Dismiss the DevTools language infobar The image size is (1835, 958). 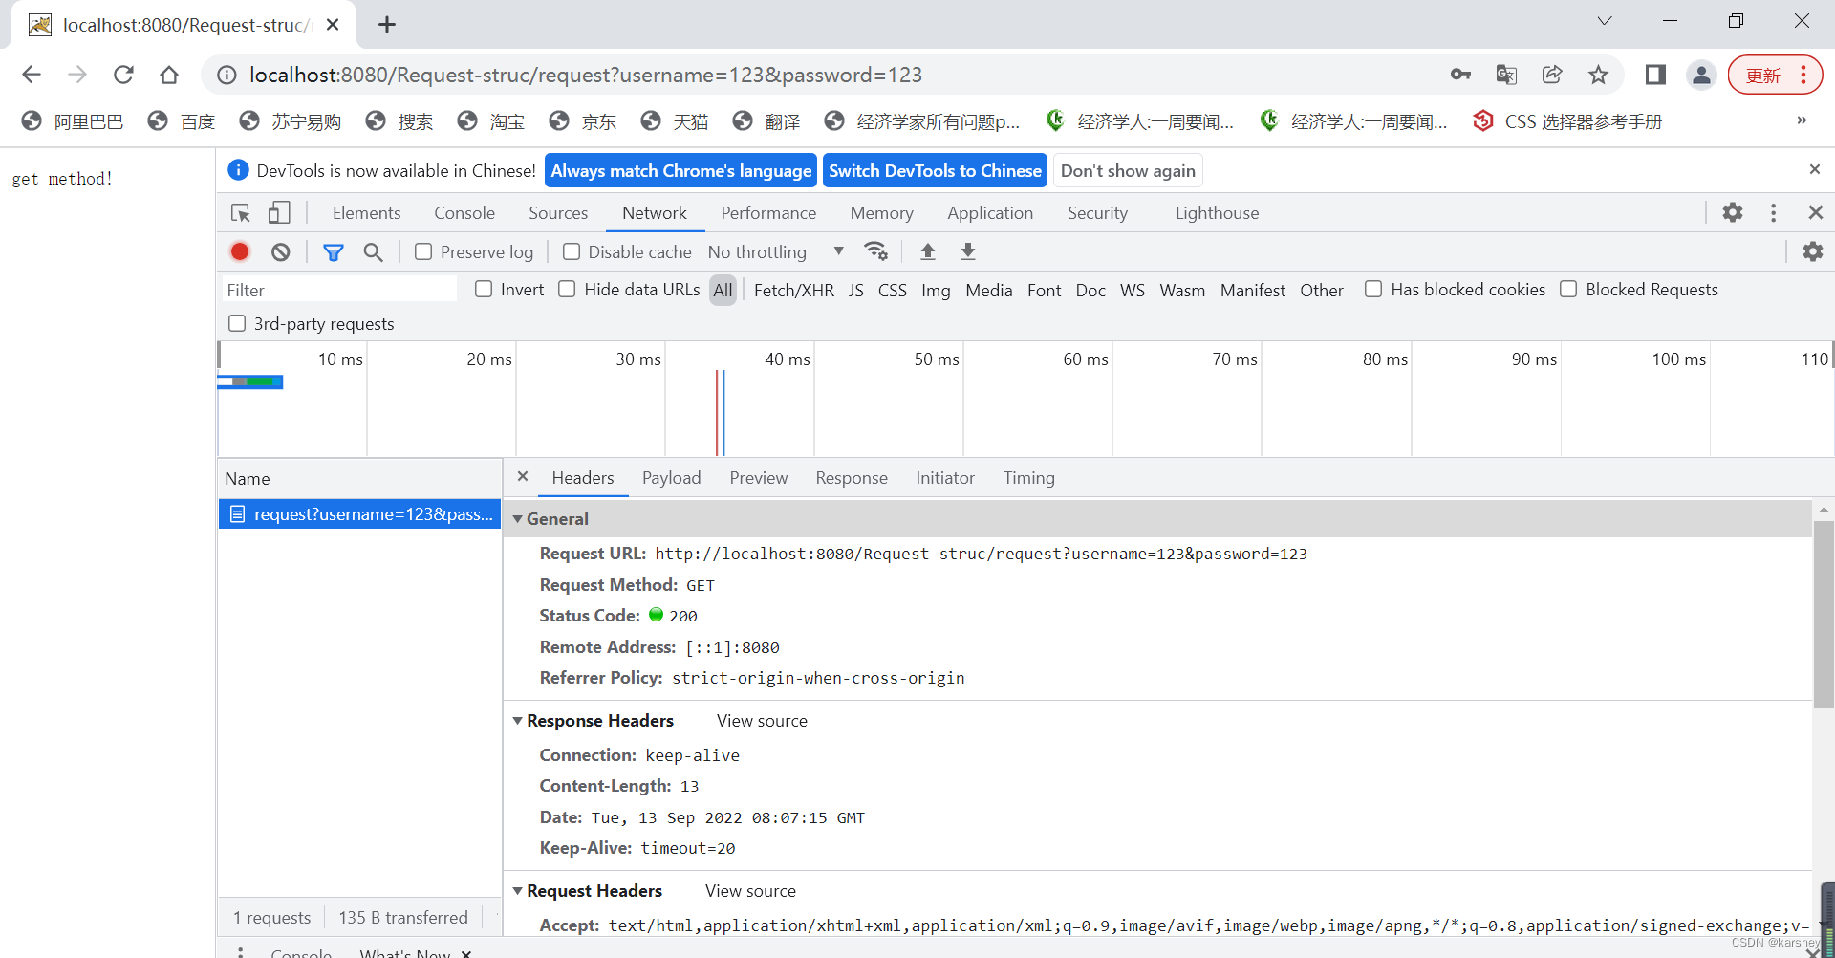pos(1814,169)
